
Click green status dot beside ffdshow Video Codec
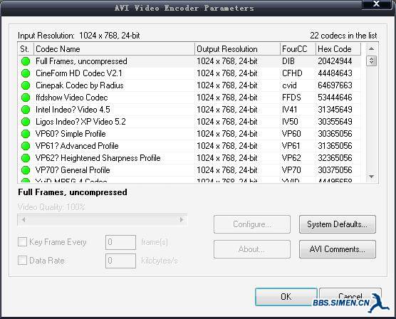click(x=26, y=98)
